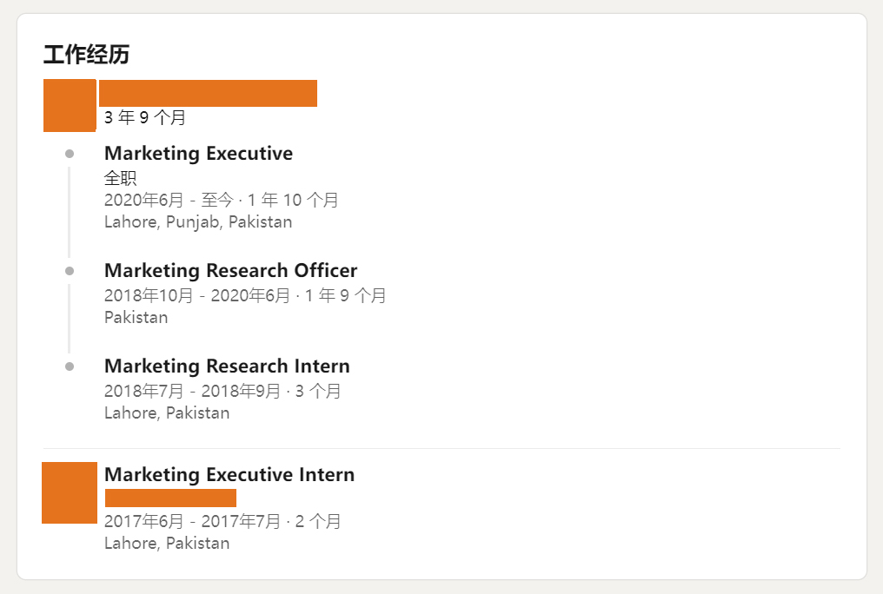Click the Marketing Executive Intern title
883x594 pixels.
(229, 475)
